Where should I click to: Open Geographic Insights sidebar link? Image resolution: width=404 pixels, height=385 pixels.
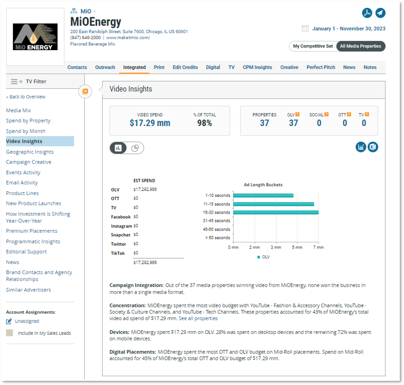tap(30, 152)
